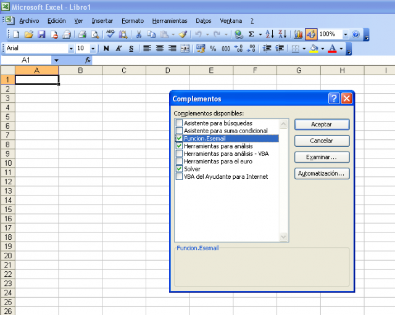Open font size dropdown
Screen dimensions: 395x315
[x=93, y=48]
